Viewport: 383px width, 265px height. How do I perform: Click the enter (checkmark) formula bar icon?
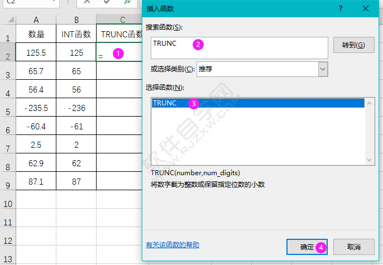[x=107, y=2]
